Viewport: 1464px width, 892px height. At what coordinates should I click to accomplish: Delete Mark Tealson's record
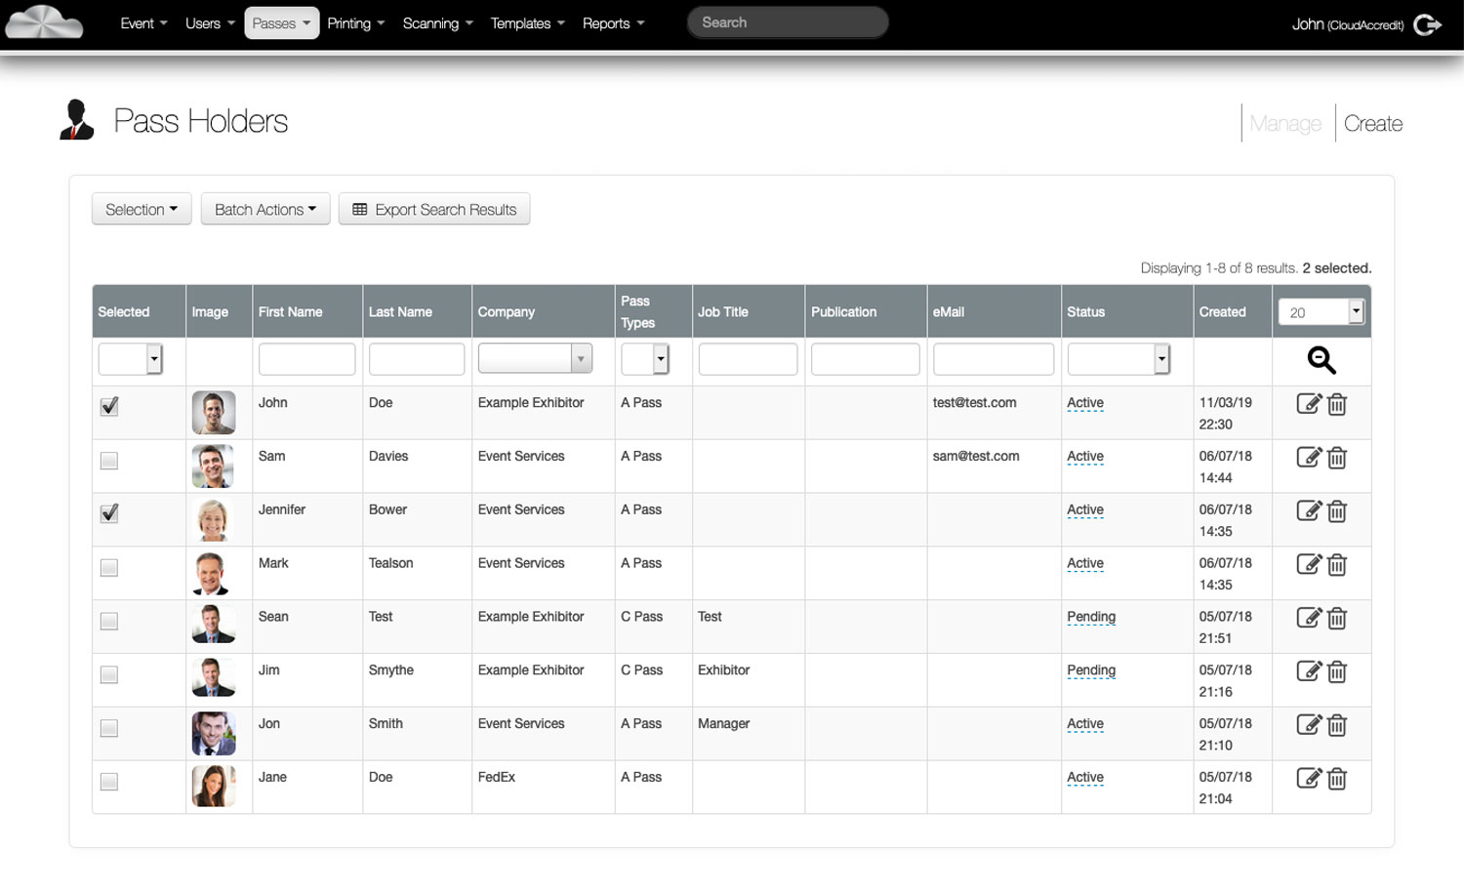pos(1337,565)
